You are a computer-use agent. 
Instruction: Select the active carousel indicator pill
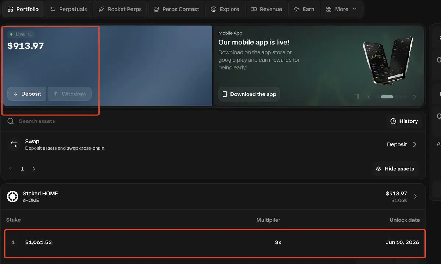click(387, 97)
